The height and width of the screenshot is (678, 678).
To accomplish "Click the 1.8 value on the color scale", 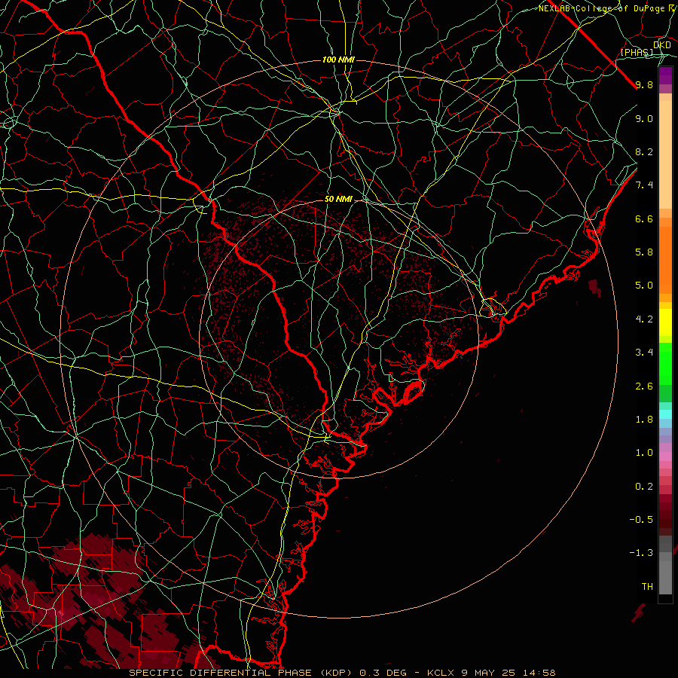I will pos(644,420).
